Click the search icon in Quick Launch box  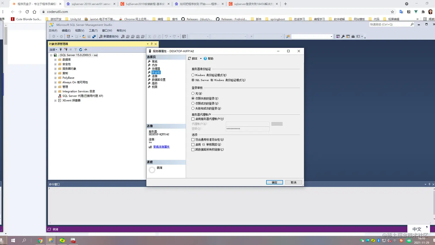[x=412, y=24]
